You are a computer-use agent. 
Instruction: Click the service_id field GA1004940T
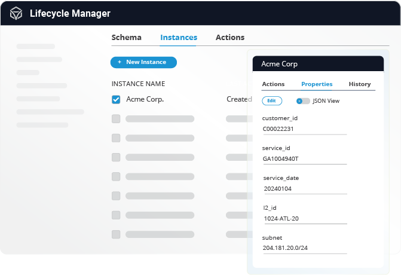[304, 158]
